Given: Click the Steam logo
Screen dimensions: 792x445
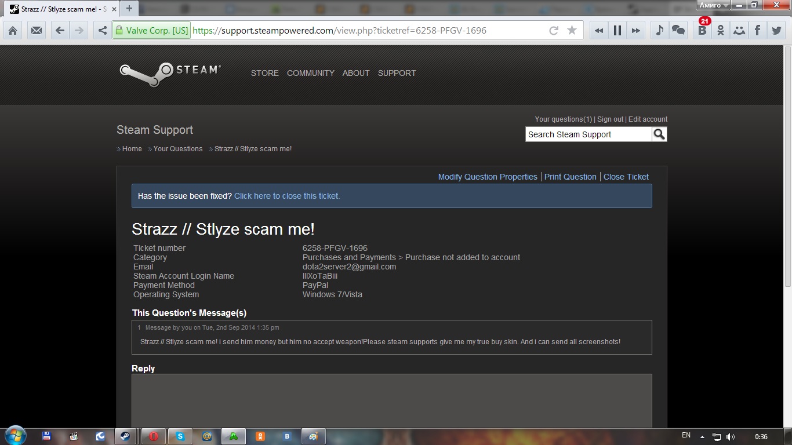Looking at the screenshot, I should coord(170,74).
